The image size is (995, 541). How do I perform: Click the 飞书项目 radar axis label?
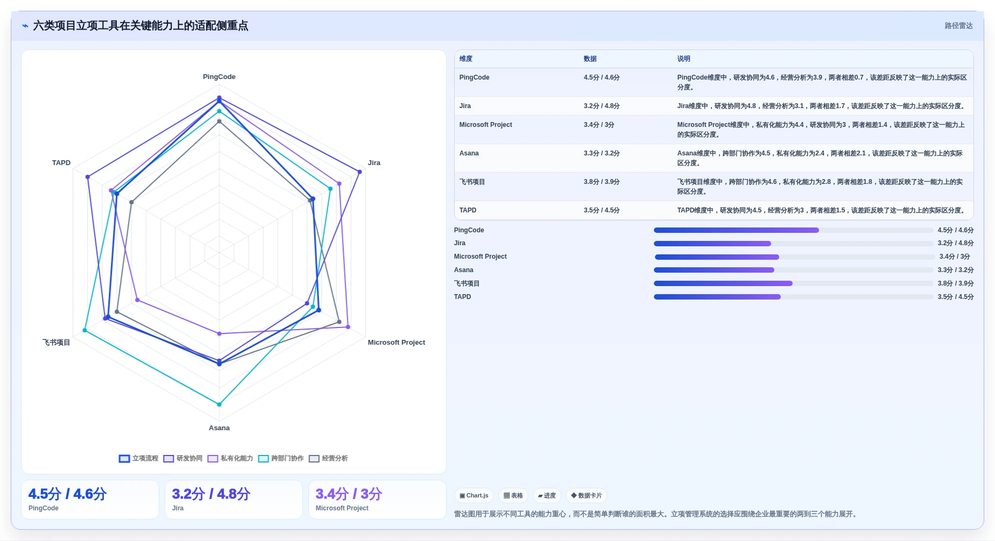click(x=57, y=343)
